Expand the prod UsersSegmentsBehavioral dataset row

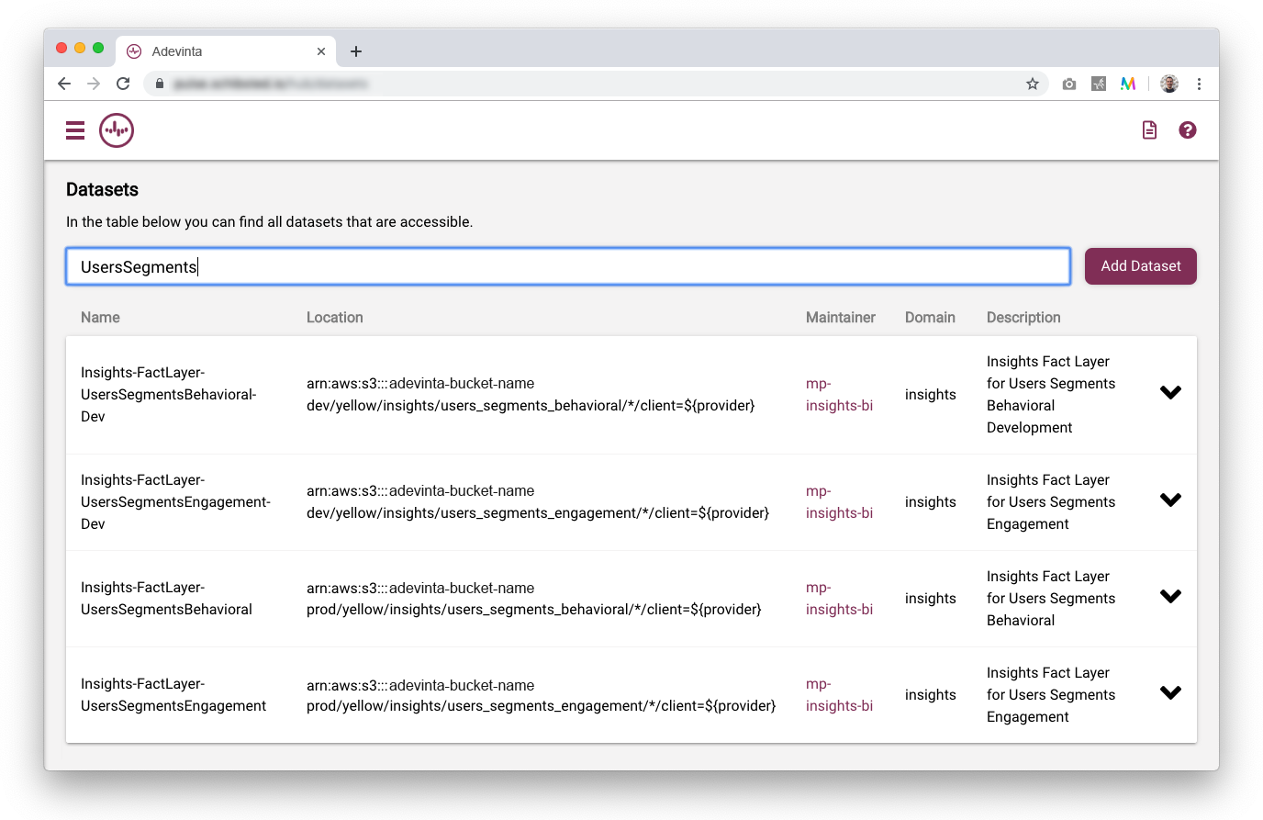pyautogui.click(x=1170, y=597)
